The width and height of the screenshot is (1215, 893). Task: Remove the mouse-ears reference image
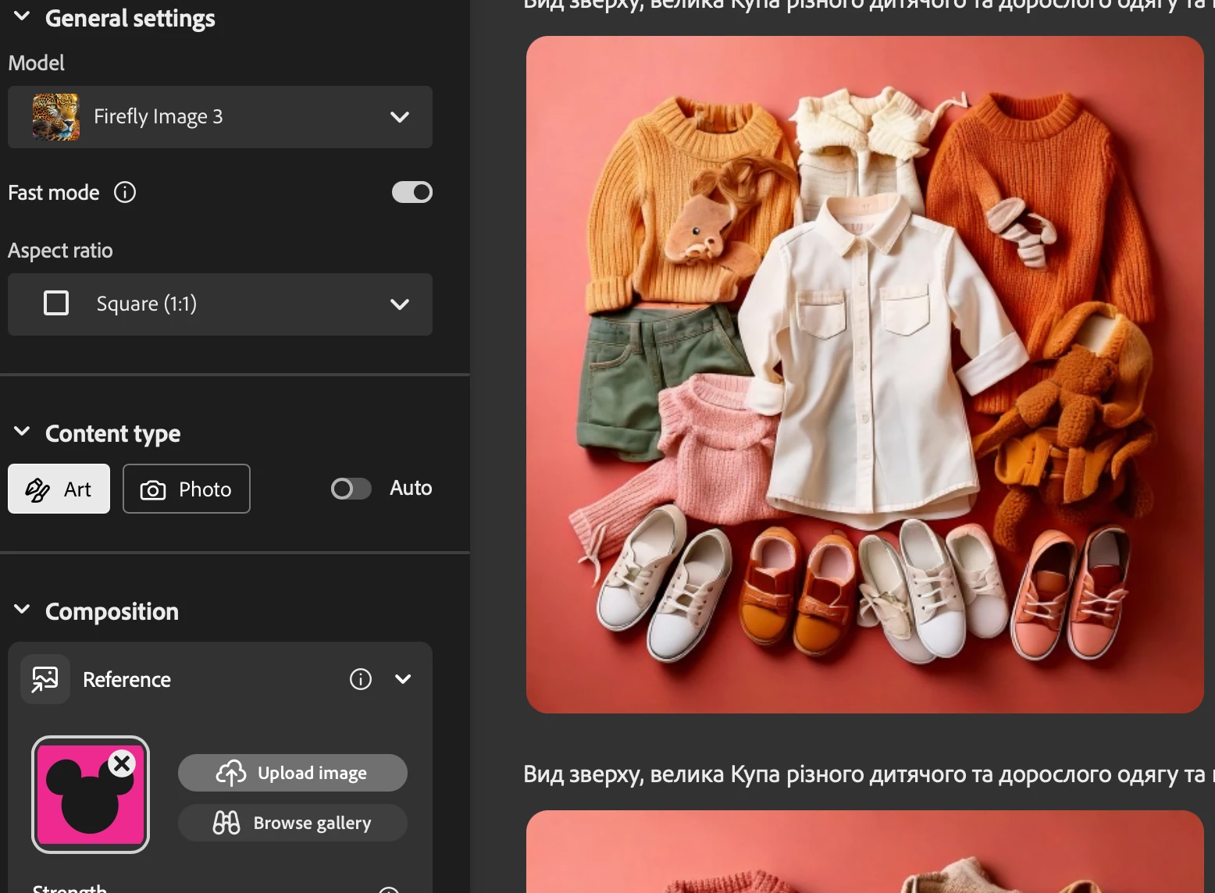point(122,763)
